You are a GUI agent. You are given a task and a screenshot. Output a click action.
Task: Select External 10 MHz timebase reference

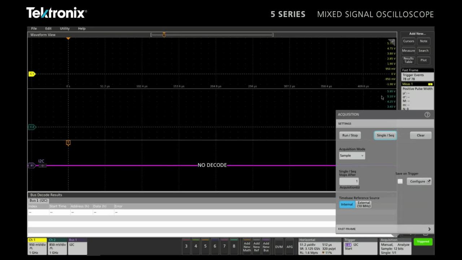click(363, 204)
